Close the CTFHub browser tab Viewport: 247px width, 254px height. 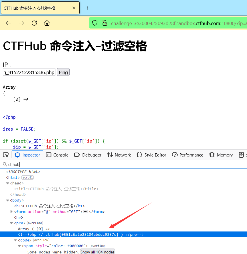tap(74, 8)
